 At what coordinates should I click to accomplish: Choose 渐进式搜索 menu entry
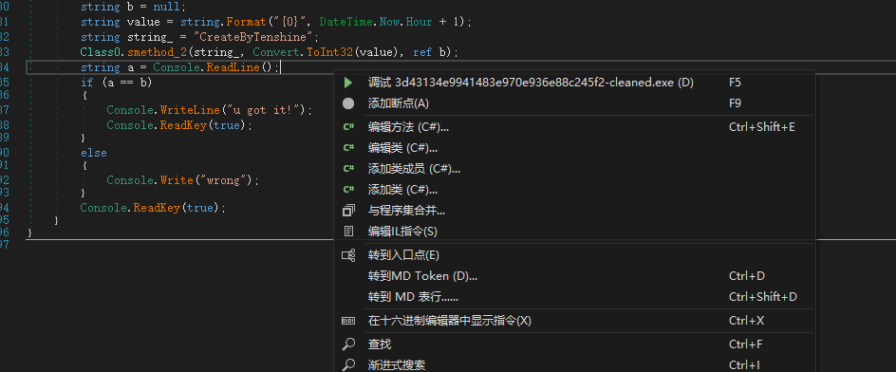click(574, 364)
